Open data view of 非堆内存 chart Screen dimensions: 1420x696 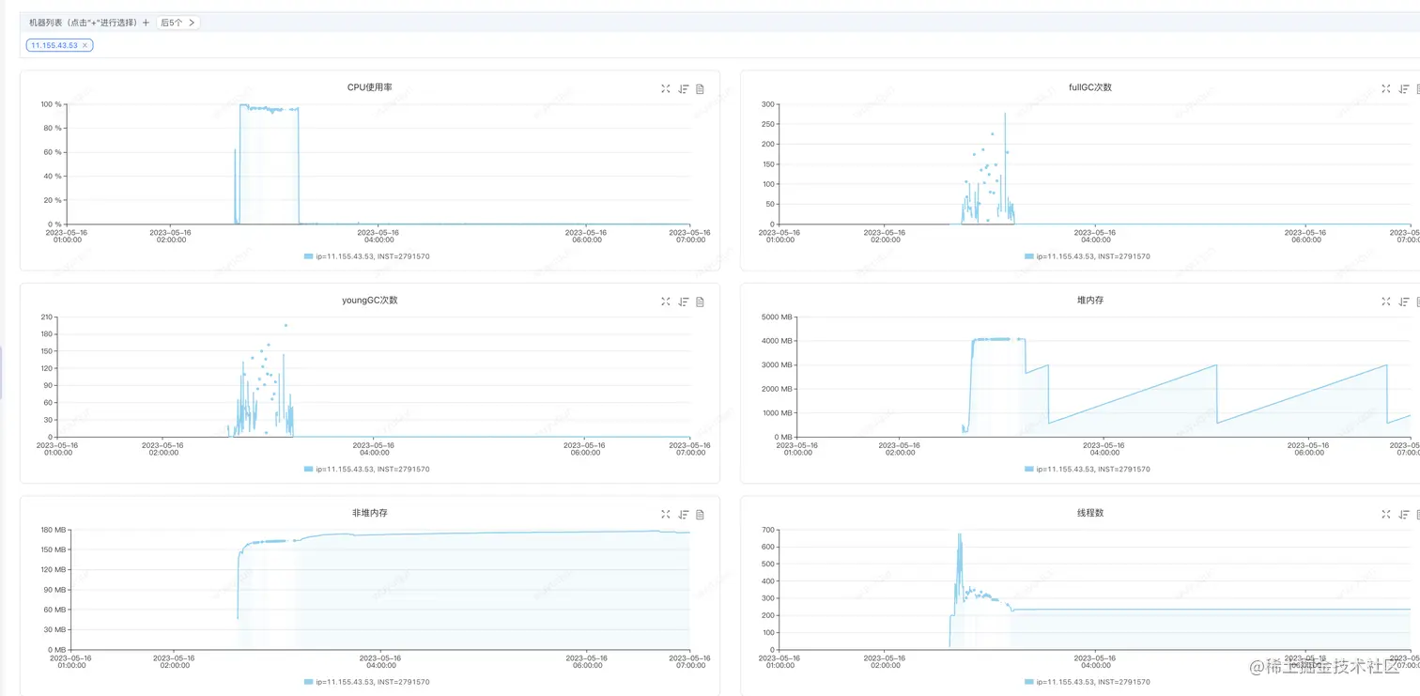pyautogui.click(x=700, y=515)
